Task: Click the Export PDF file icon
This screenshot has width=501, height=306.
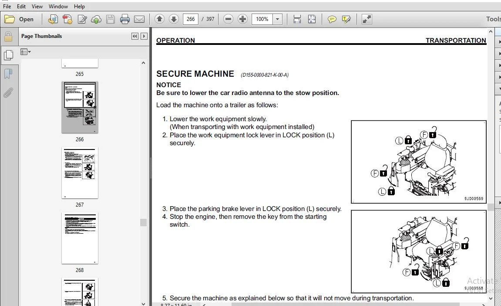Action: point(67,19)
